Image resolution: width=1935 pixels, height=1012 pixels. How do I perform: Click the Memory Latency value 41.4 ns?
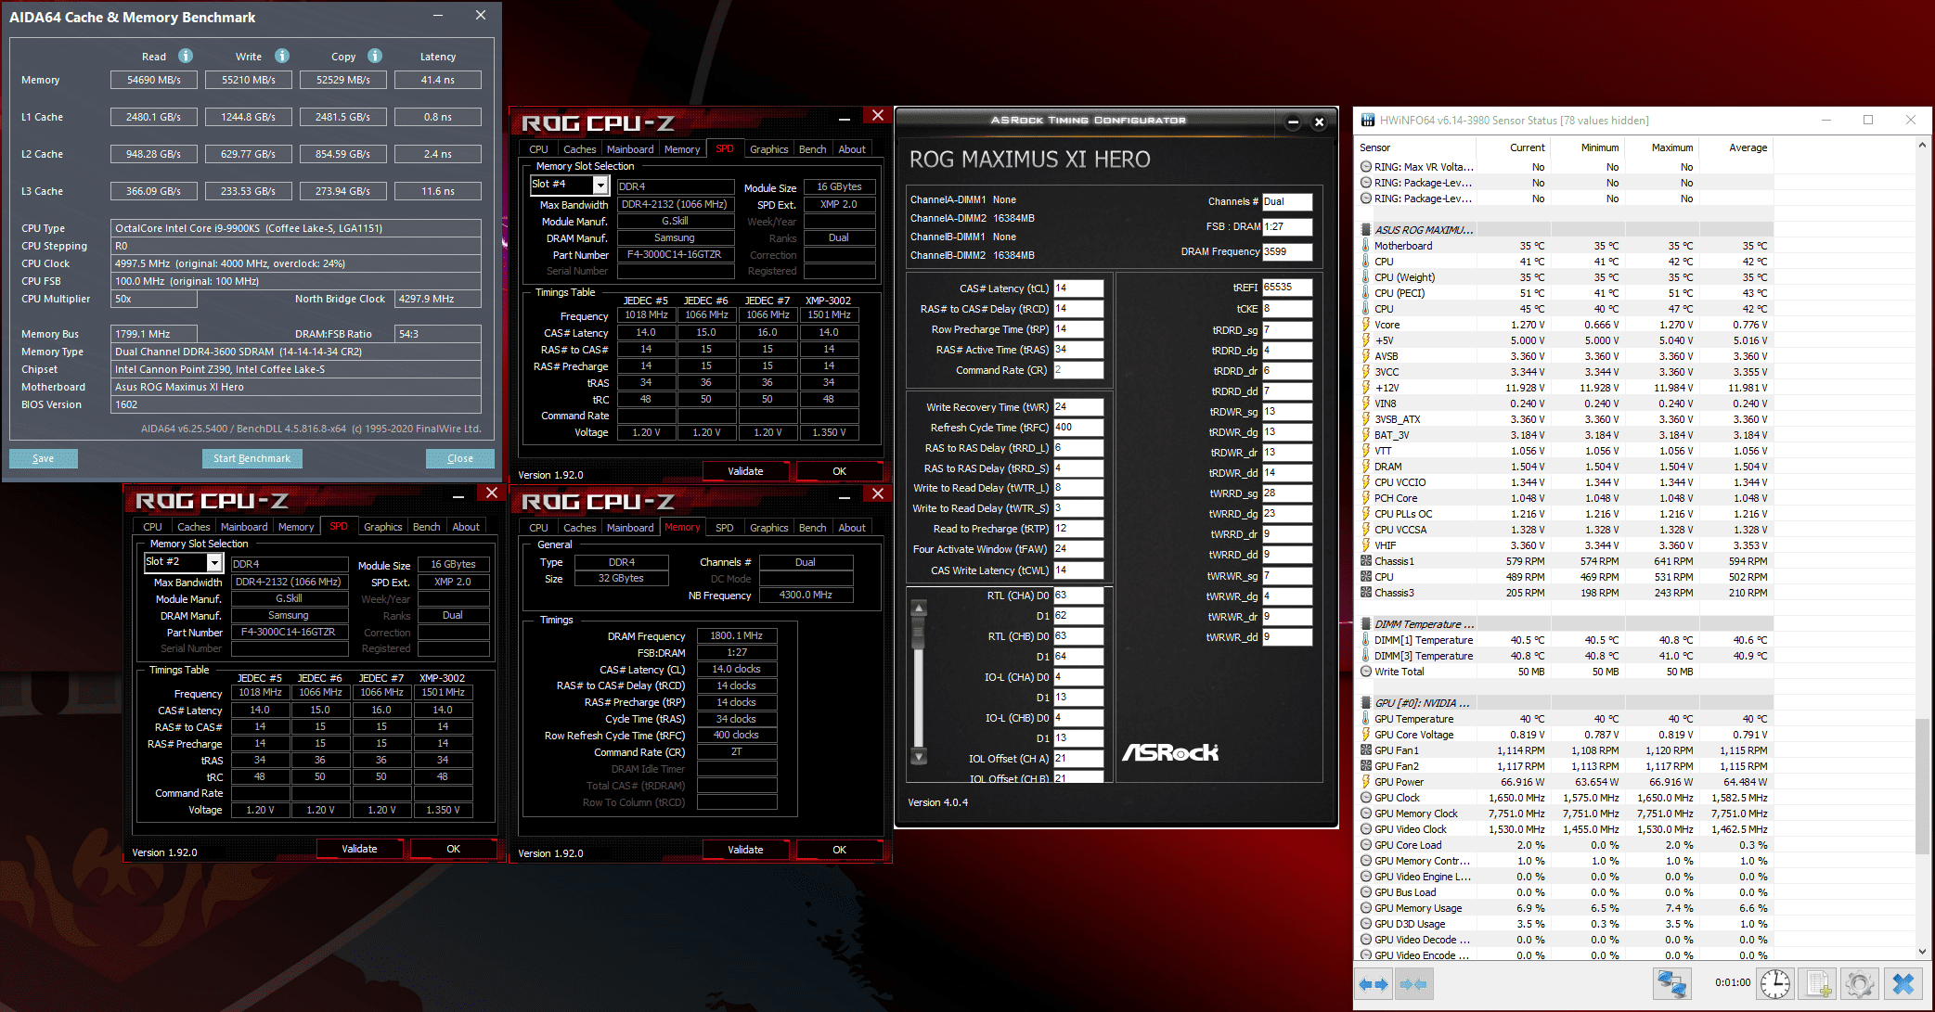coord(438,80)
